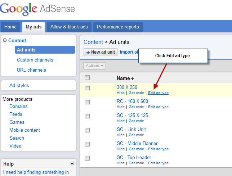The height and width of the screenshot is (176, 232).
Task: Edit ad type for SC - Middle Banner
Action: (158, 149)
